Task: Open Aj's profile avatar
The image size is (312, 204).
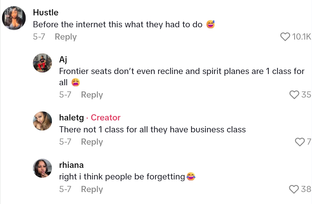Action: pos(42,63)
